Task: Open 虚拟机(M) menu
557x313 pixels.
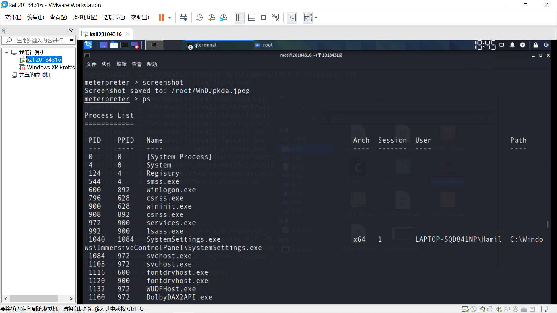Action: (85, 17)
